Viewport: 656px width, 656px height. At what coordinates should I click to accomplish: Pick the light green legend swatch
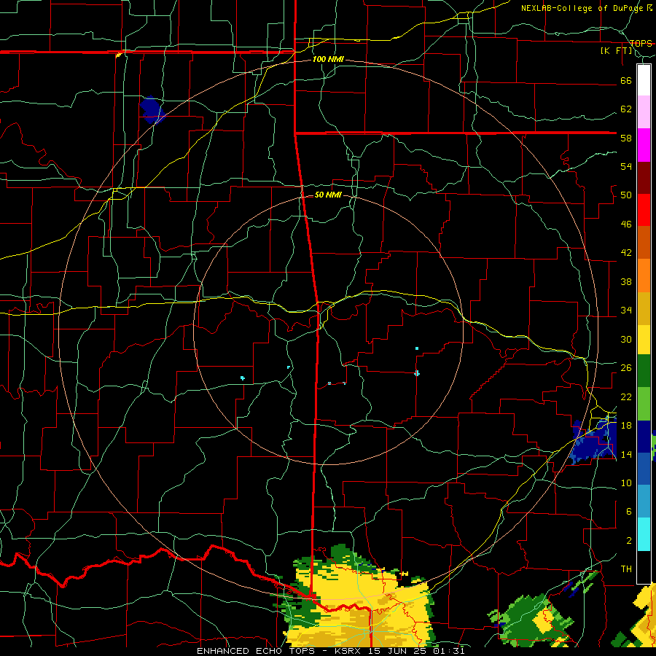coord(644,404)
